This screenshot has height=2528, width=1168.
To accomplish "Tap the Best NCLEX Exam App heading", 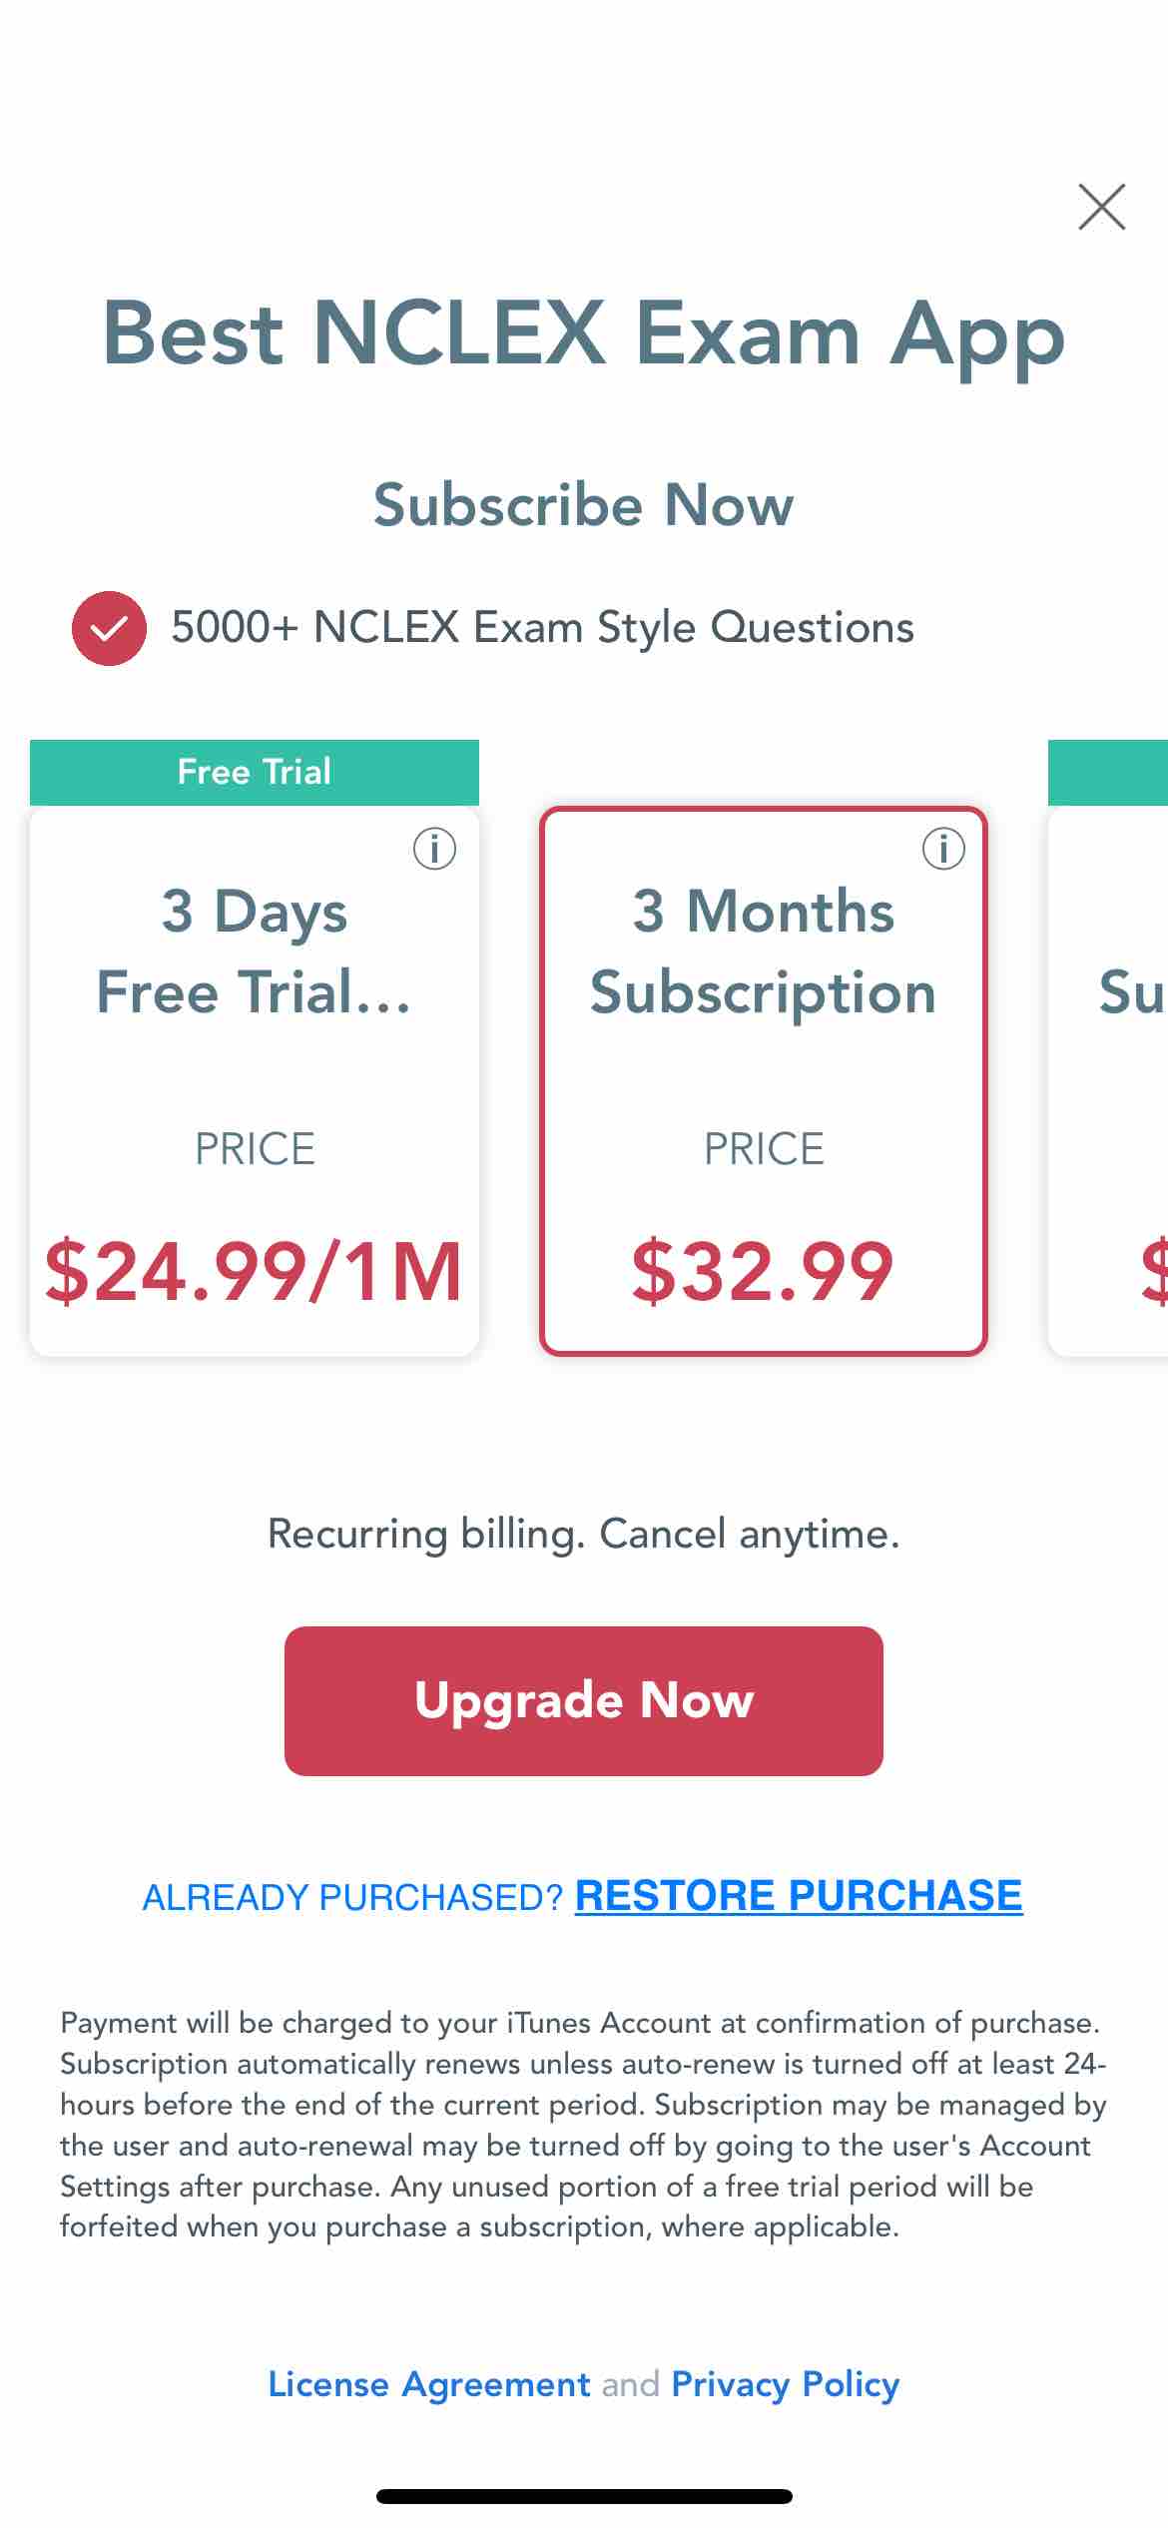I will (584, 335).
